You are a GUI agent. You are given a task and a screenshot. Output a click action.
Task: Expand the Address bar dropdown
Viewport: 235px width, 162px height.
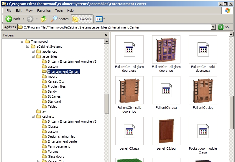(x=213, y=27)
